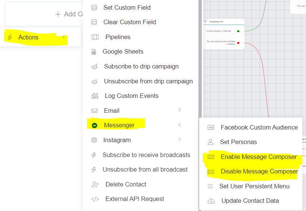306x211 pixels.
Task: Select Enable Message Composer
Action: pyautogui.click(x=259, y=157)
